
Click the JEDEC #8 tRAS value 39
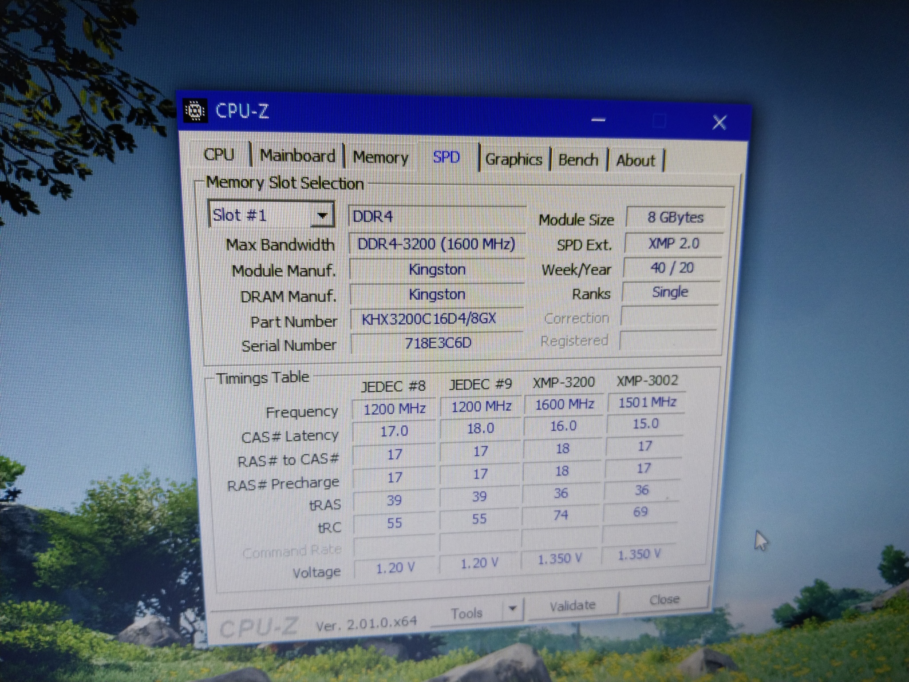click(394, 500)
